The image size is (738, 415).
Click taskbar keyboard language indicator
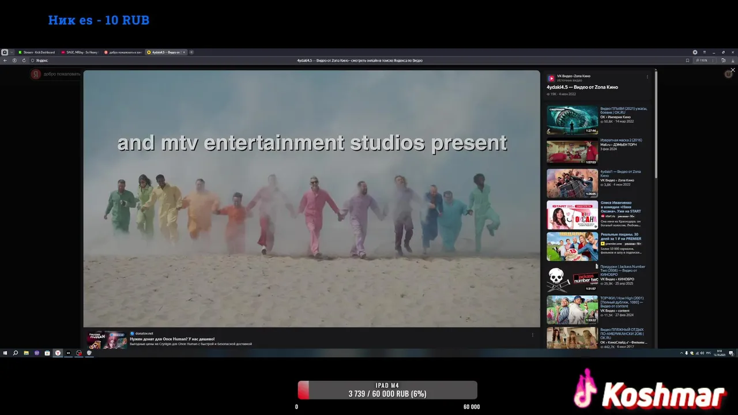(x=709, y=353)
